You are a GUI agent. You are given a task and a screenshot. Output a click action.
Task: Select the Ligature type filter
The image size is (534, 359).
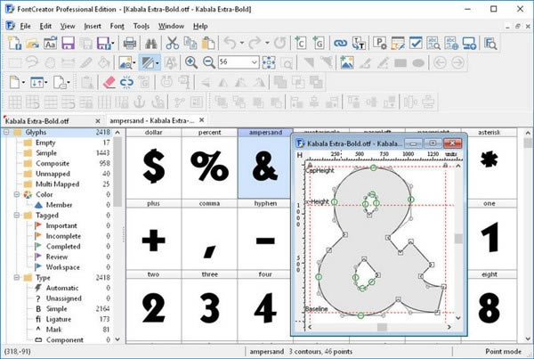[x=58, y=319]
